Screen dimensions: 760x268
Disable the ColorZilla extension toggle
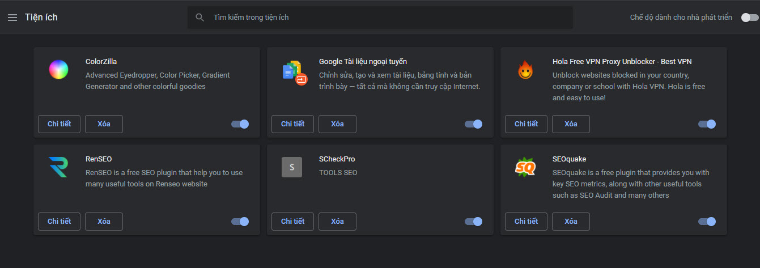tap(240, 124)
